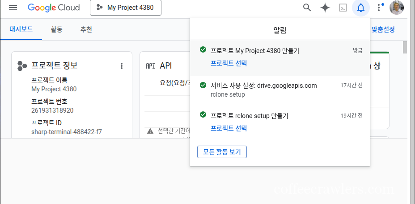Image resolution: width=415 pixels, height=204 pixels.
Task: Switch to the 활동 tab
Action: pos(56,30)
